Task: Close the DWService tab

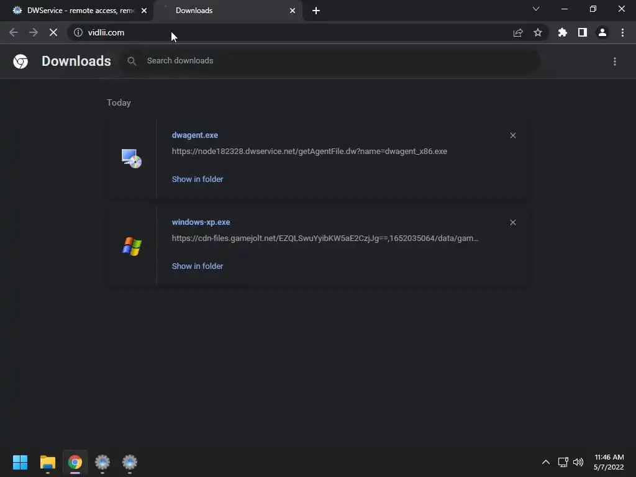Action: (x=144, y=11)
